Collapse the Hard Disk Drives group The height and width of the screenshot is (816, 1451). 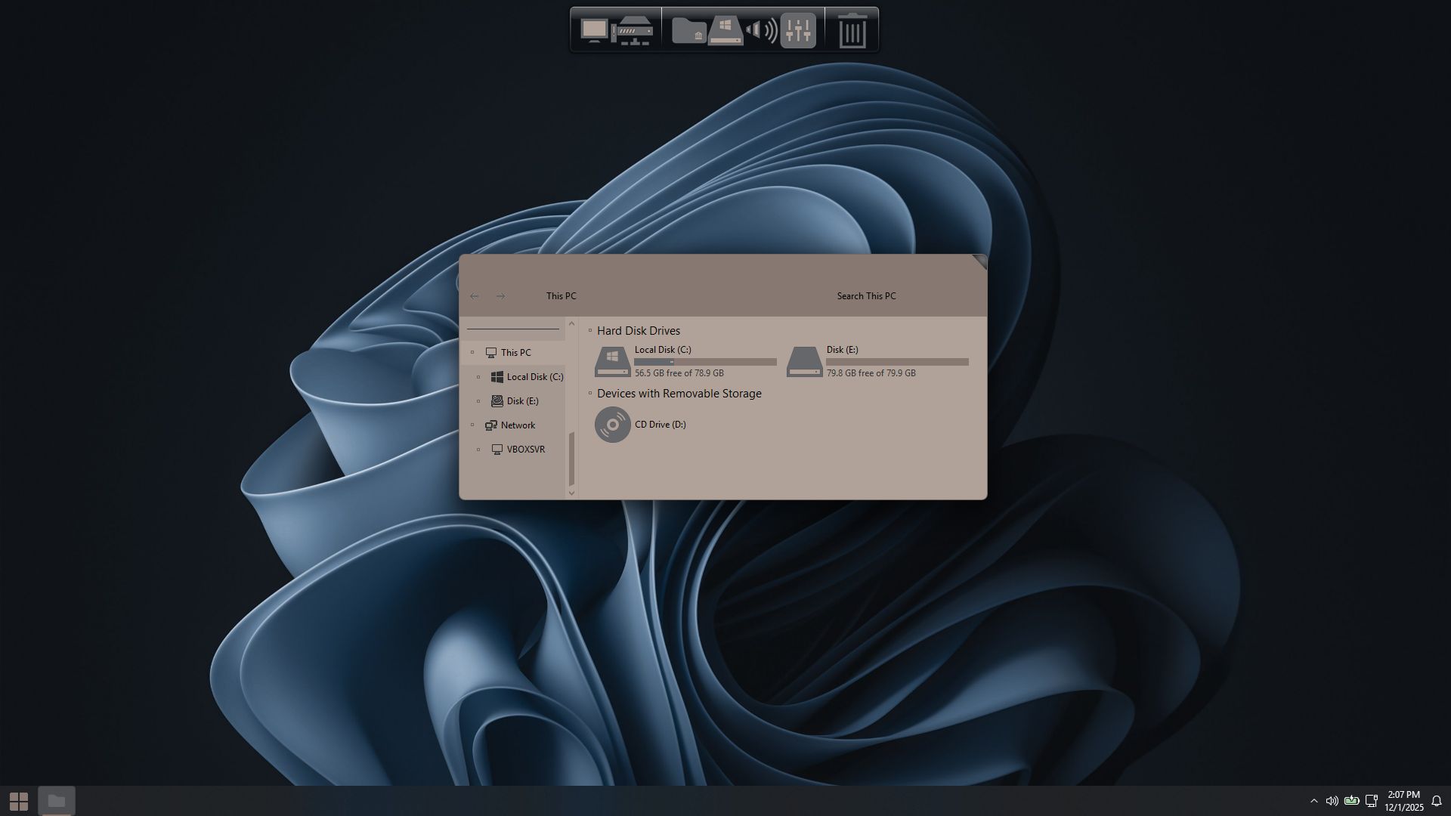click(x=590, y=330)
